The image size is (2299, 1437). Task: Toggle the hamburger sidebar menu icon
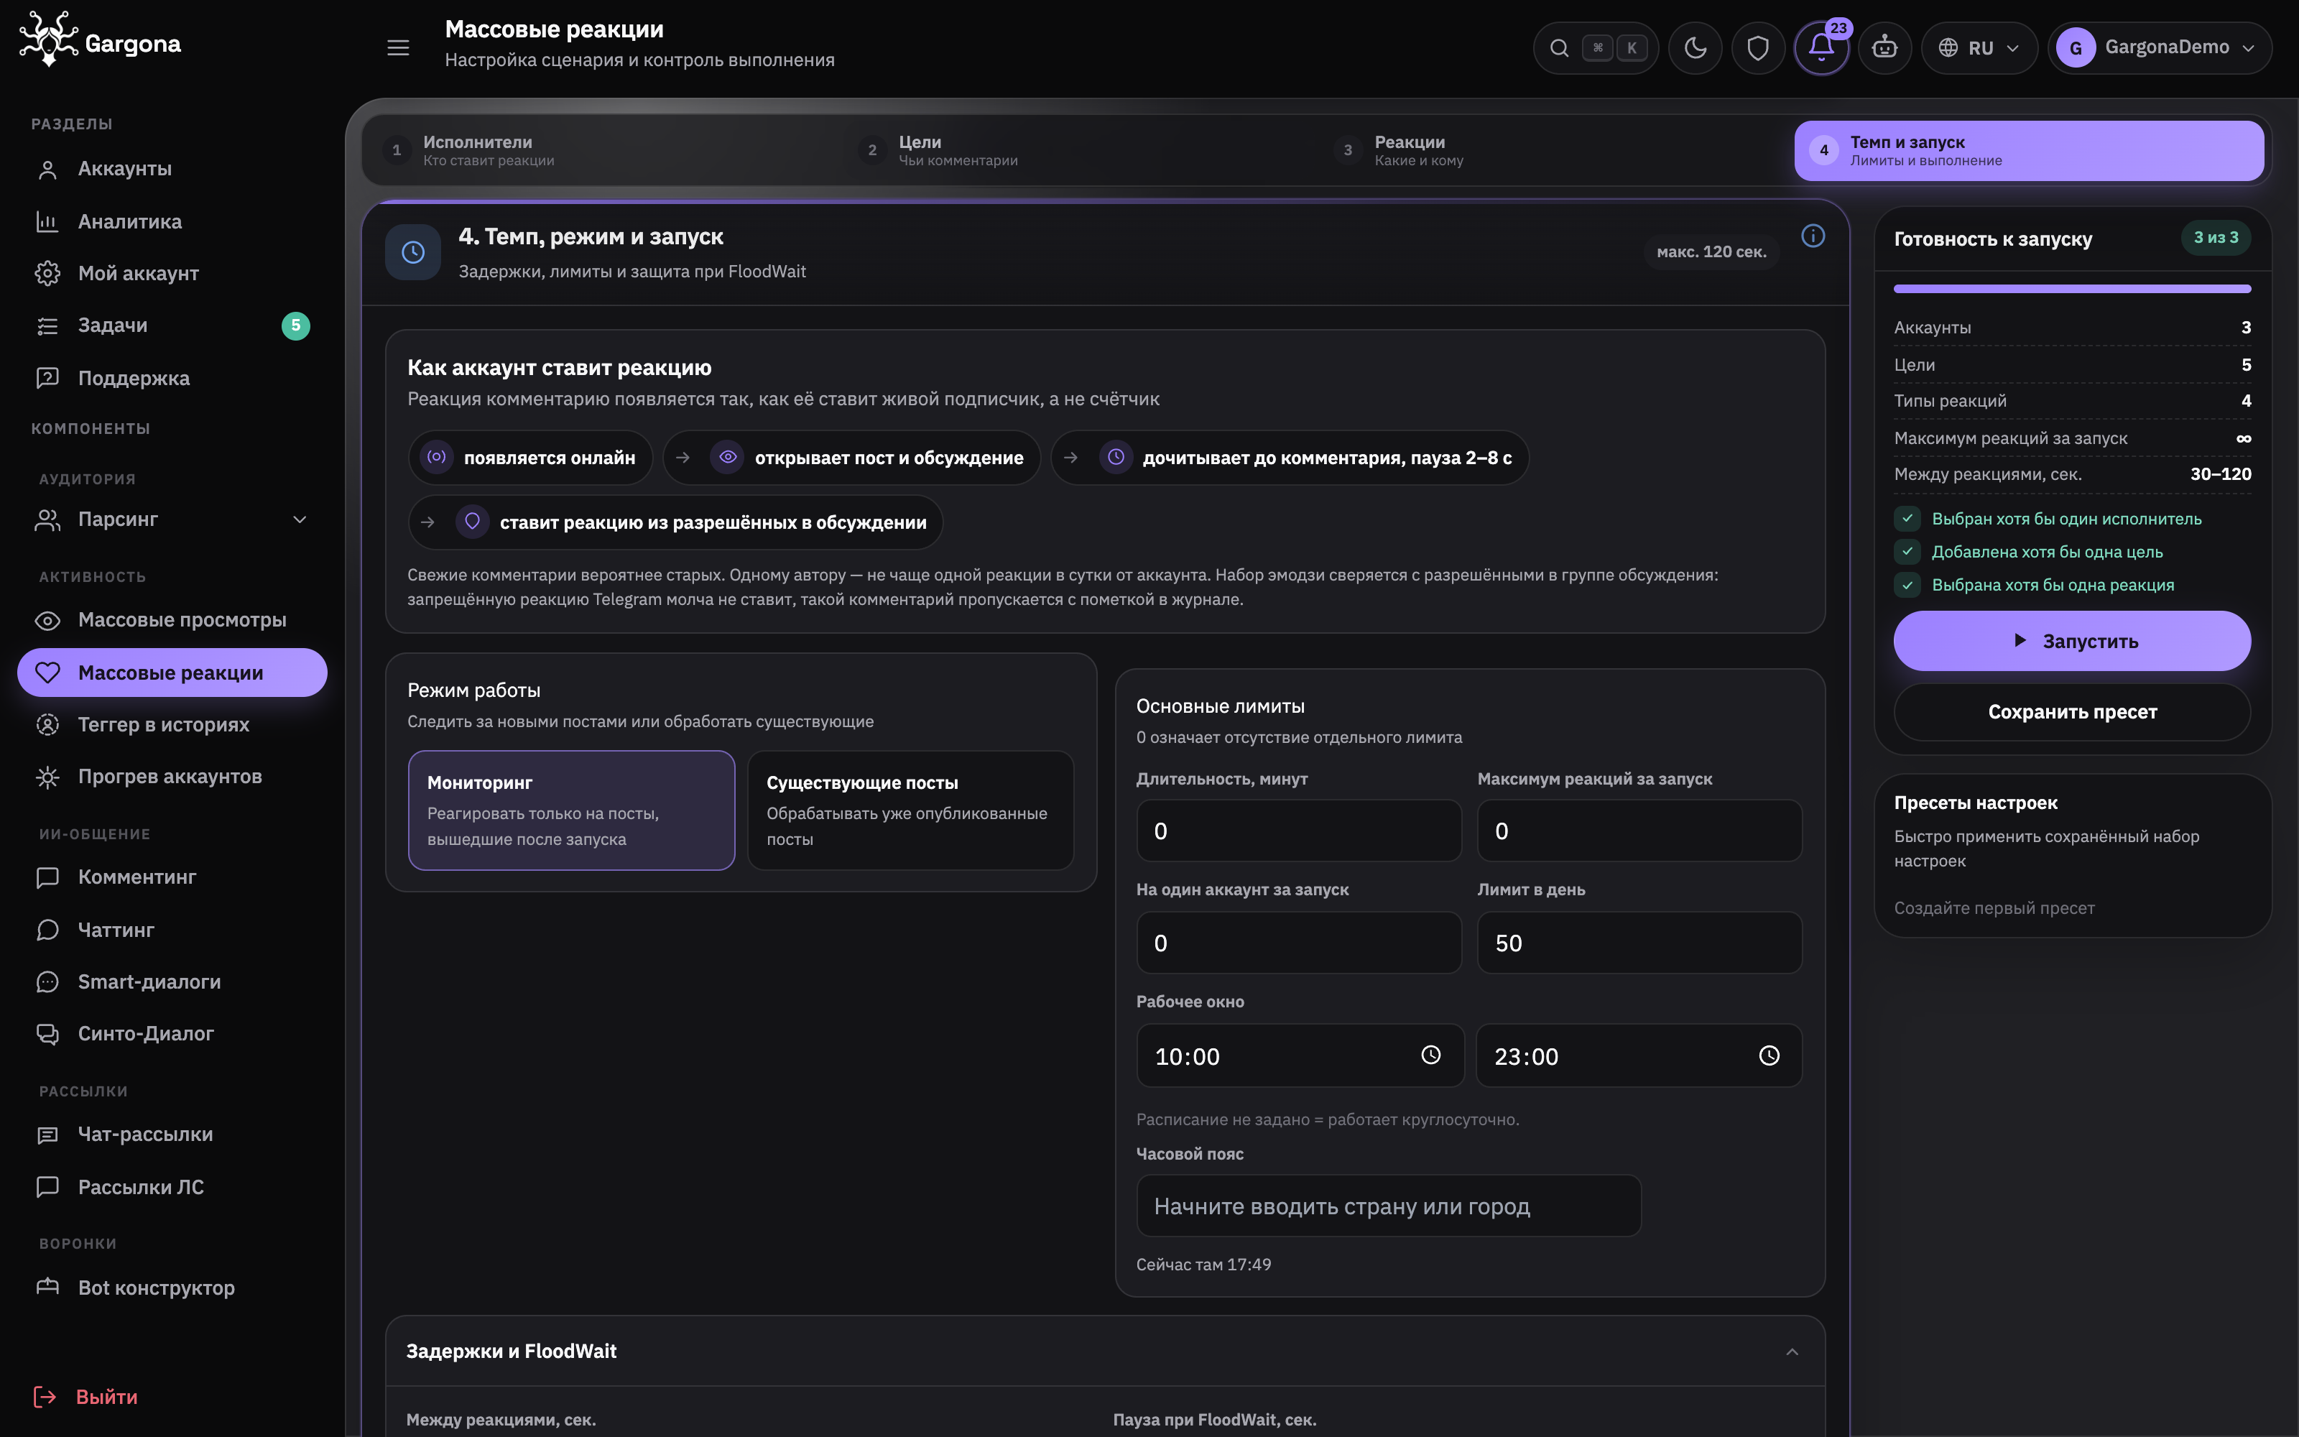(398, 47)
